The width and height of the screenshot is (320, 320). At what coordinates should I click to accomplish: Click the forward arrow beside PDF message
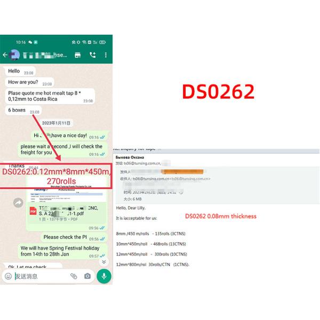tap(18, 203)
